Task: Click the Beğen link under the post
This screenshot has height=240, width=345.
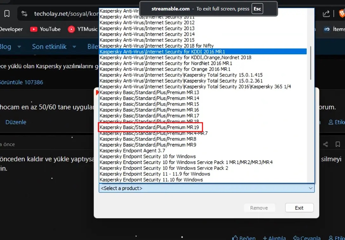Action: click(244, 237)
